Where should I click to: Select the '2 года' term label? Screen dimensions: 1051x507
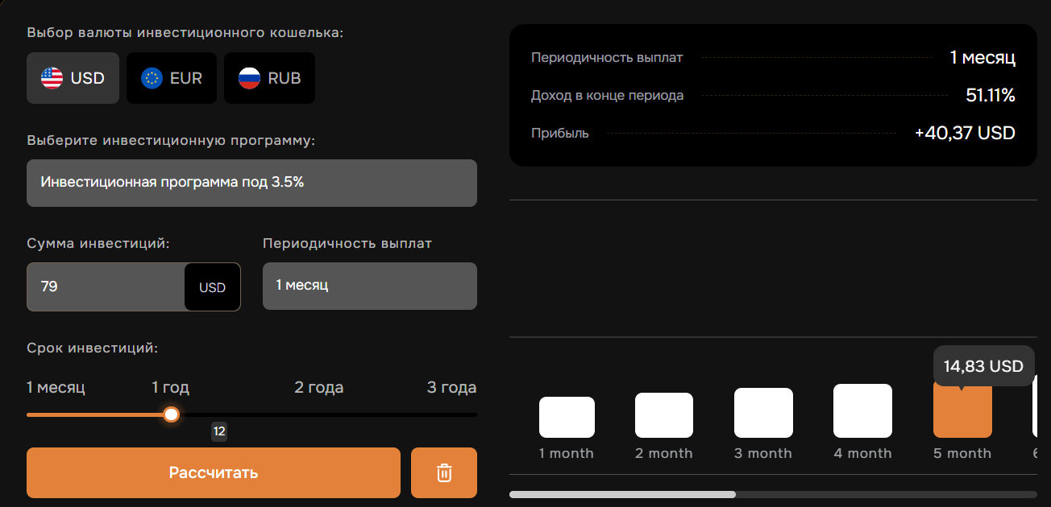(x=318, y=388)
